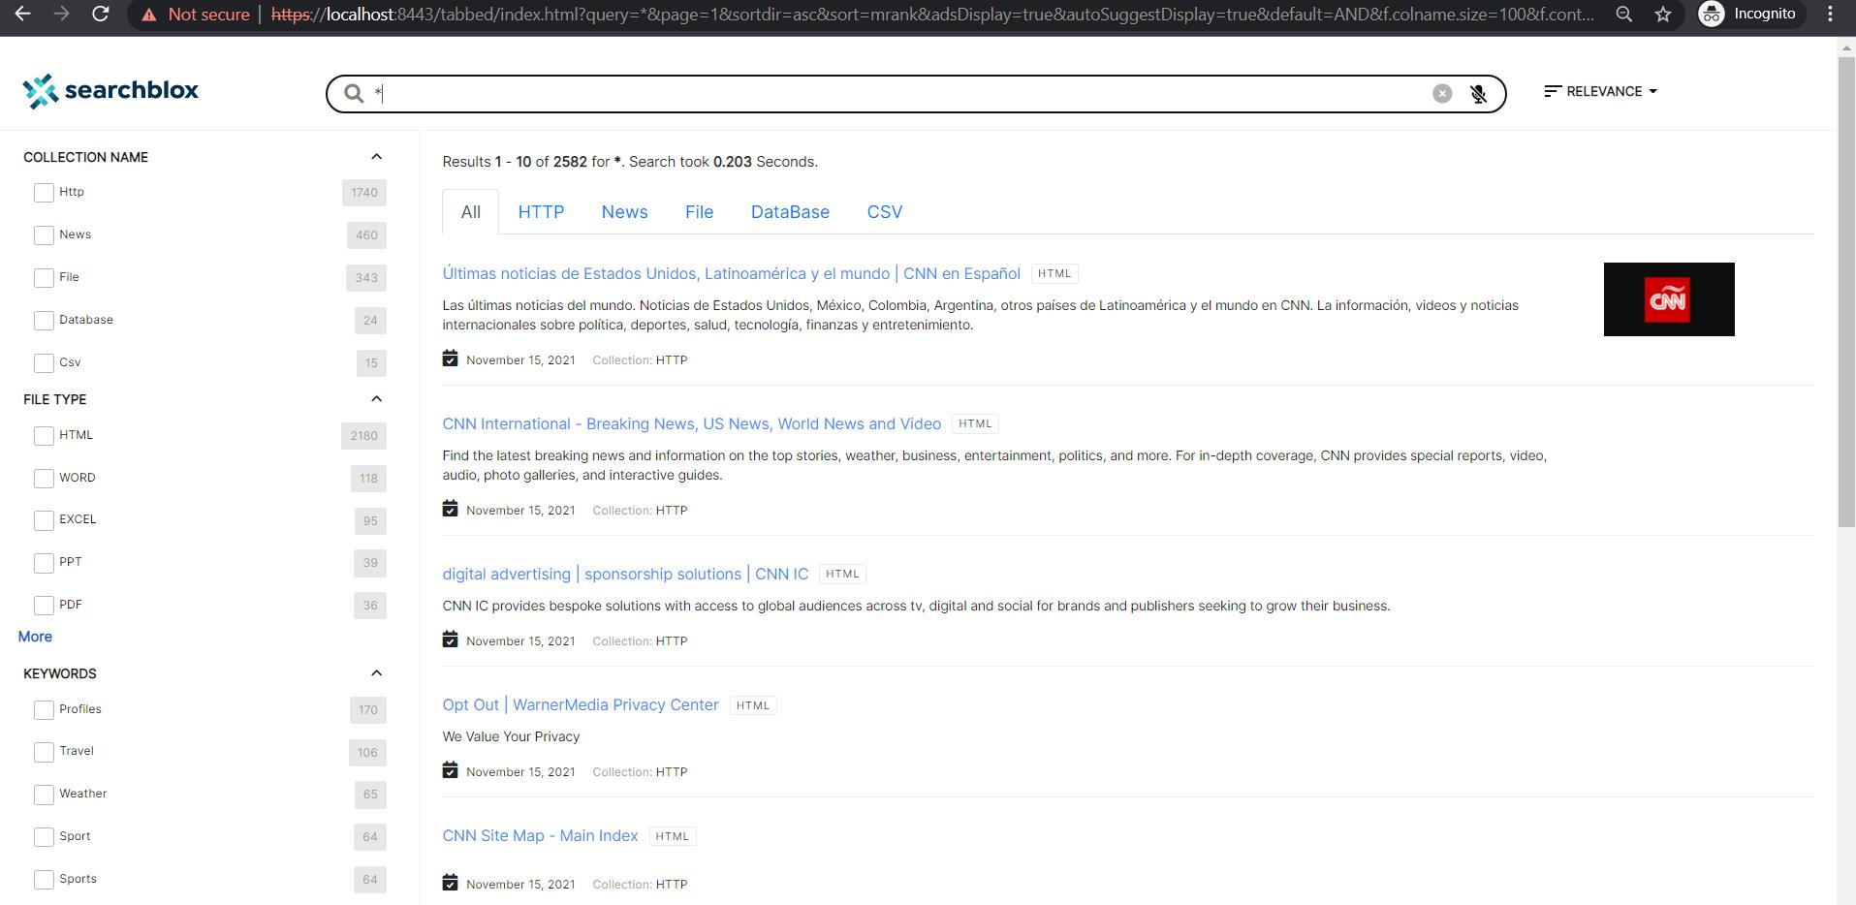This screenshot has width=1856, height=905.
Task: Open the browser three-dot menu
Action: pos(1830,15)
